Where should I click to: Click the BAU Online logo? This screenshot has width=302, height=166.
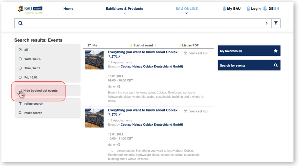[30, 9]
